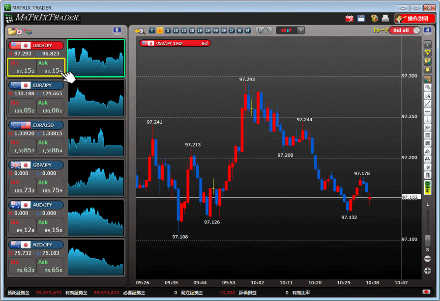Click the floppy disk save icon

[x=361, y=18]
